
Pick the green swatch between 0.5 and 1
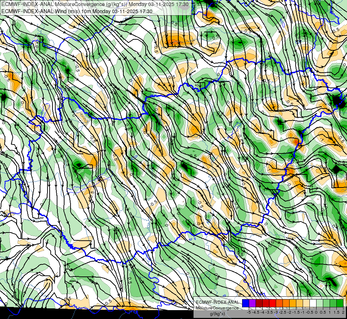tap(326, 303)
